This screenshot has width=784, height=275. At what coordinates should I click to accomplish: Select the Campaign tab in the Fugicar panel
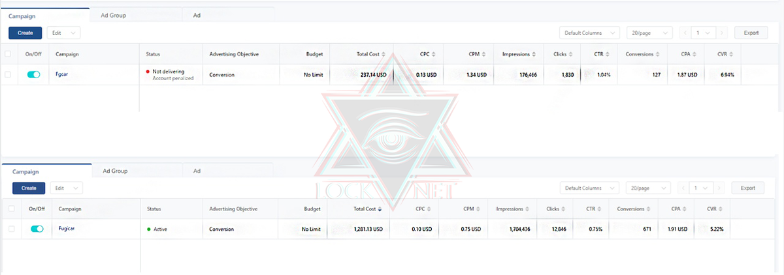pos(46,171)
